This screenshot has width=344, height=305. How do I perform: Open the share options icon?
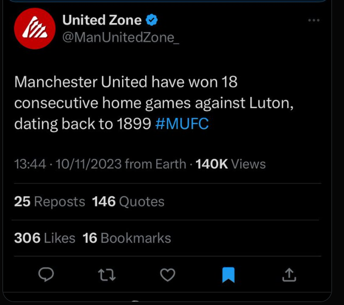pos(289,274)
